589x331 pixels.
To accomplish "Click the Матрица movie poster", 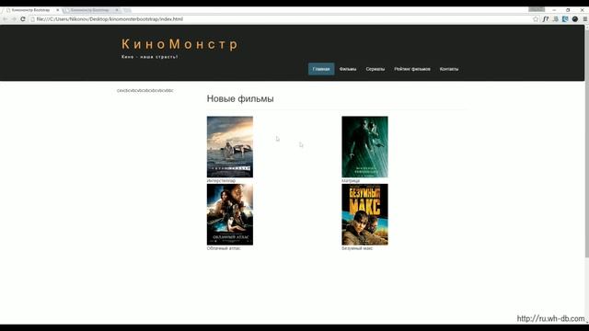I will [x=364, y=147].
